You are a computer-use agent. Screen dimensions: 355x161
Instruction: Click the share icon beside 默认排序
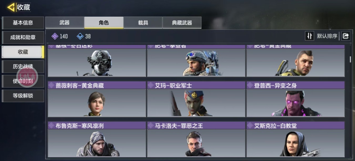346,36
